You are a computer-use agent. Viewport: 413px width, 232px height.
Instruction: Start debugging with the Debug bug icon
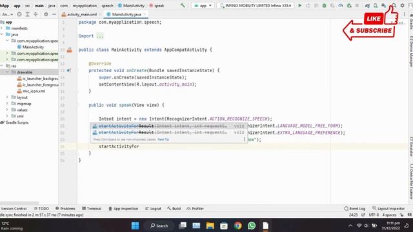[x=324, y=5]
